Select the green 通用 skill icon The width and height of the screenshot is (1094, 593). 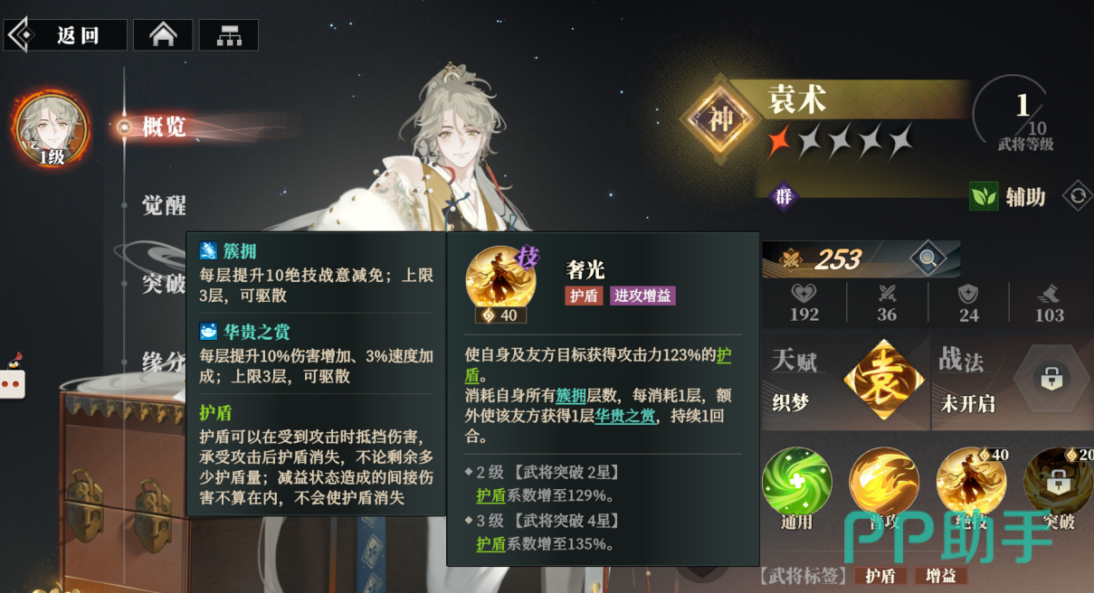pos(796,483)
